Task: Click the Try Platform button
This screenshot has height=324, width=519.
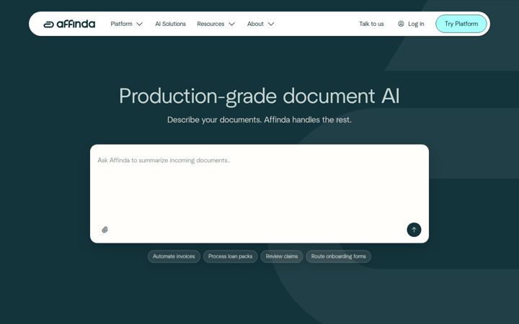Action: point(461,24)
